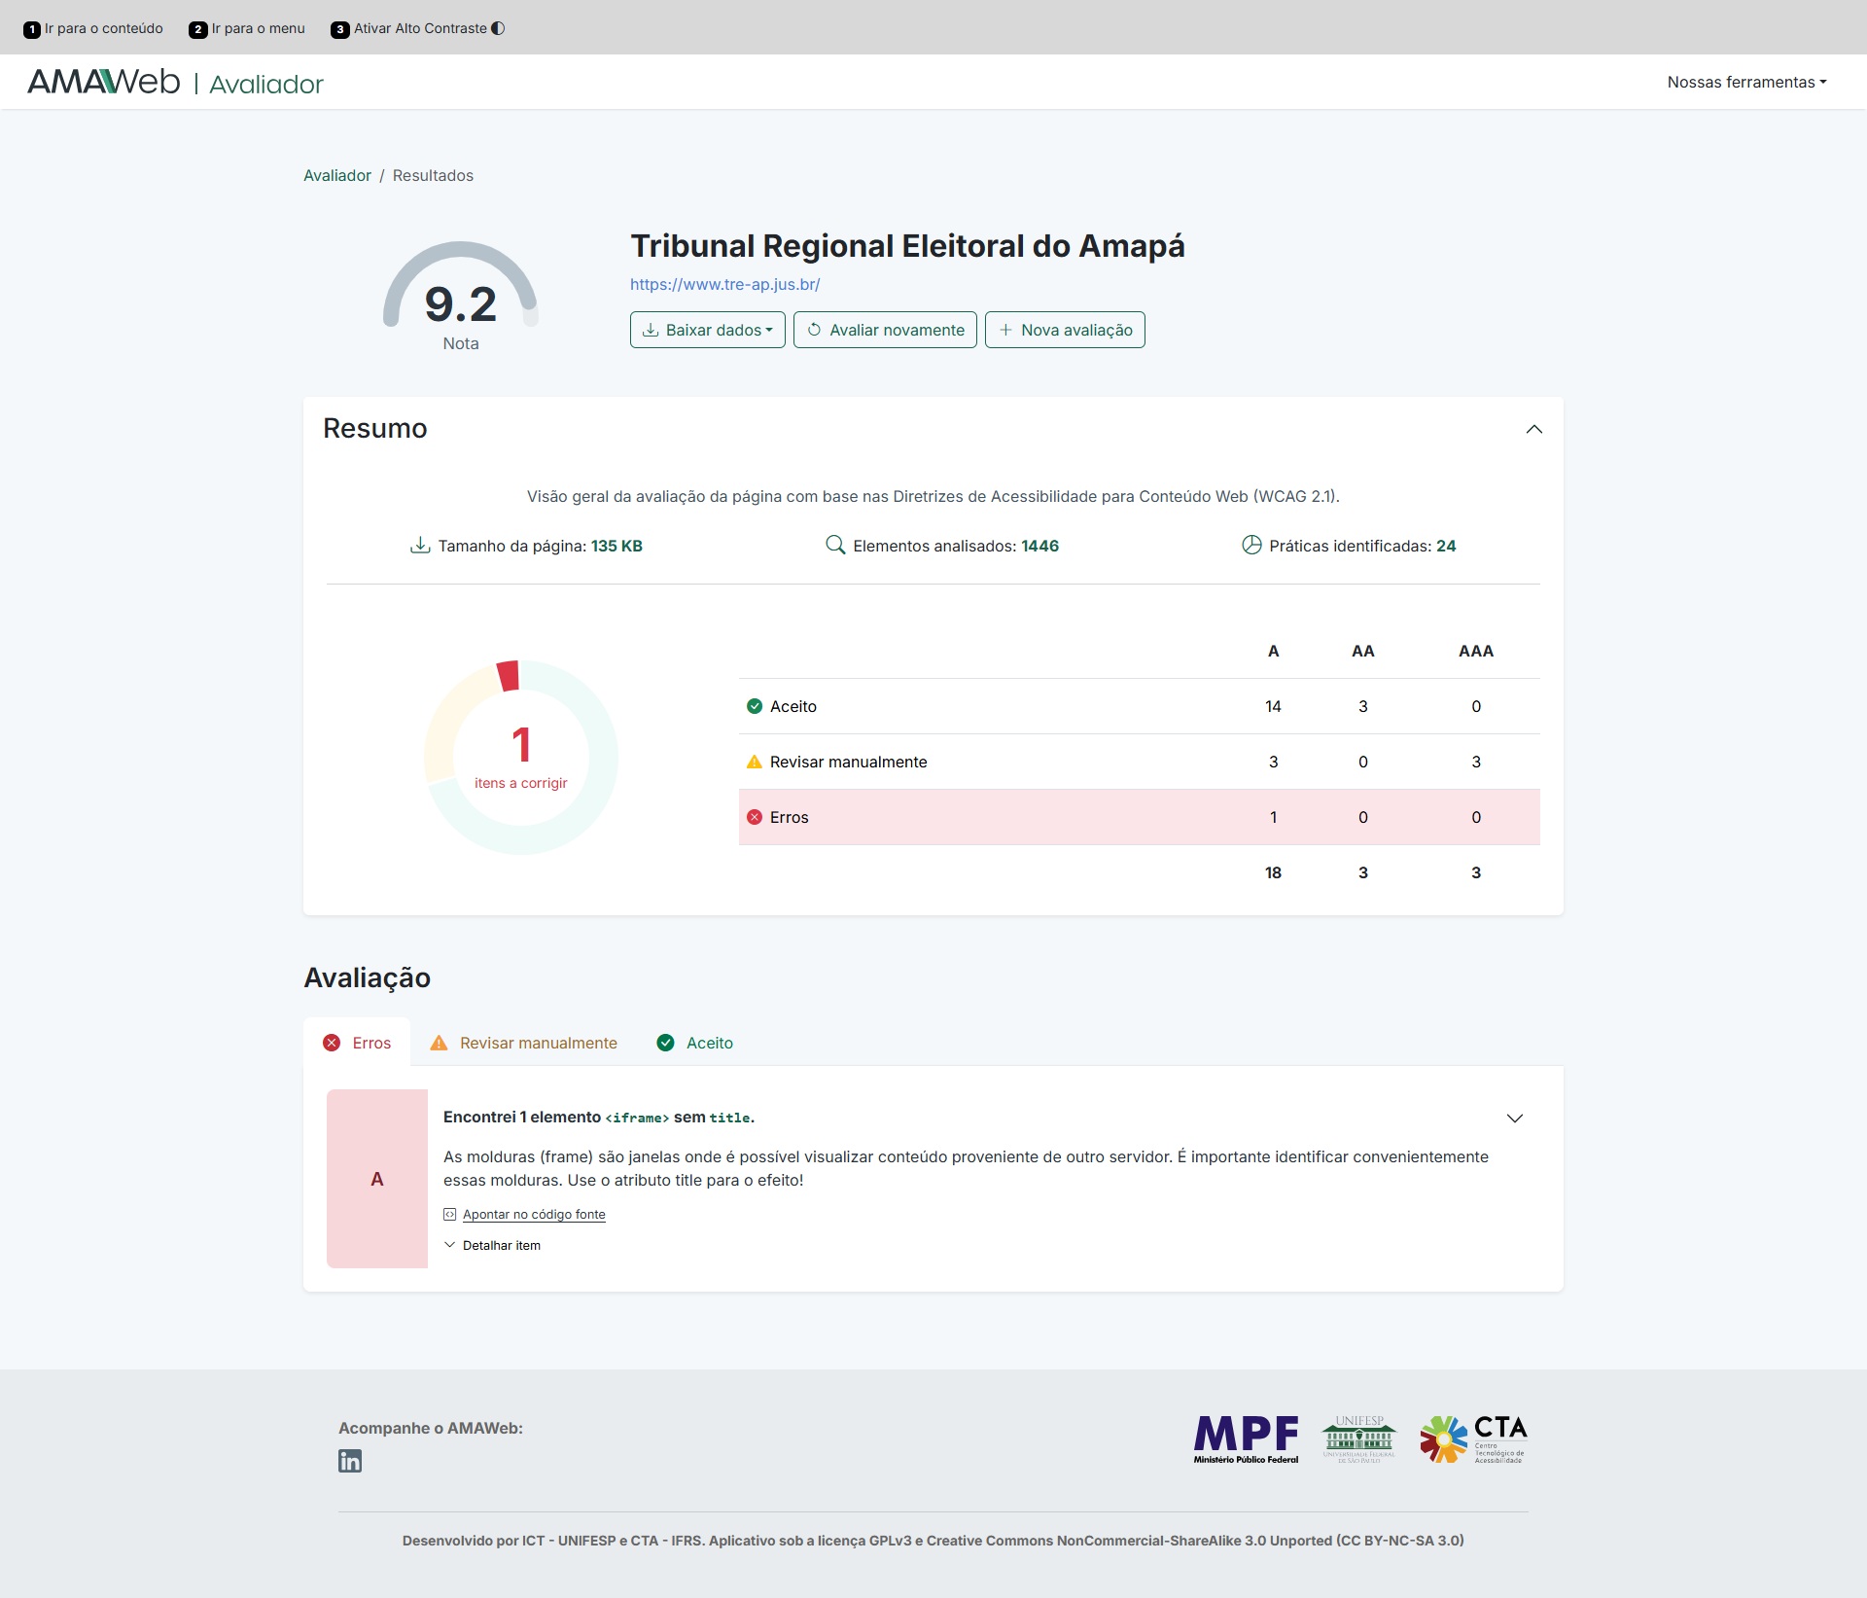Open the Baixar dados download menu
1867x1598 pixels.
tap(707, 330)
